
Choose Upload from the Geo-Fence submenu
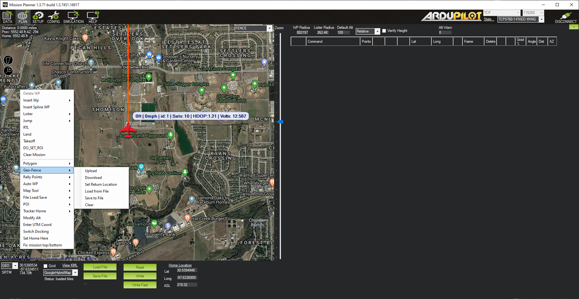91,171
